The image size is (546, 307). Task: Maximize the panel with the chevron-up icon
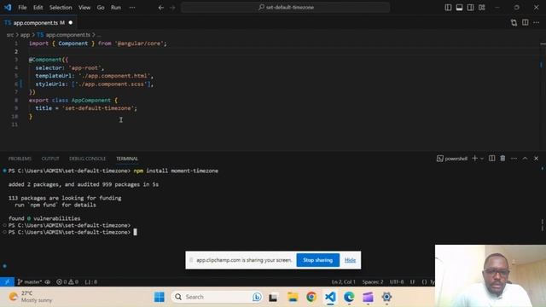point(526,159)
